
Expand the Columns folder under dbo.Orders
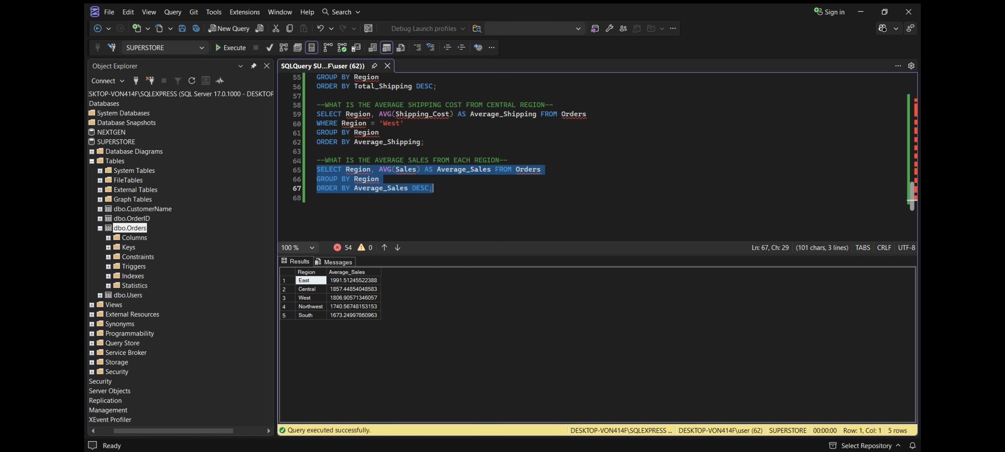108,238
